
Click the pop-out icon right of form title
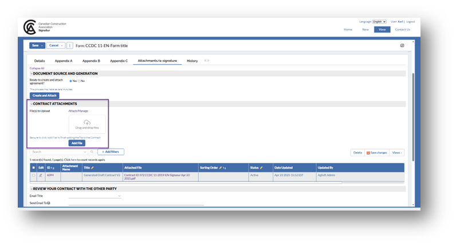[402, 45]
